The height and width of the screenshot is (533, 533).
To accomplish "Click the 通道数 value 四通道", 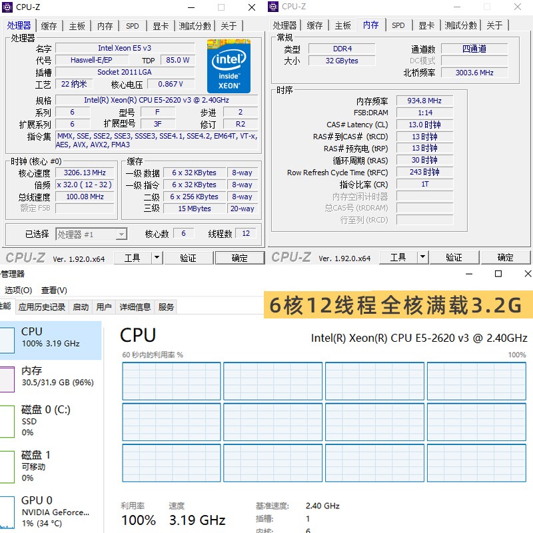I will [x=474, y=49].
